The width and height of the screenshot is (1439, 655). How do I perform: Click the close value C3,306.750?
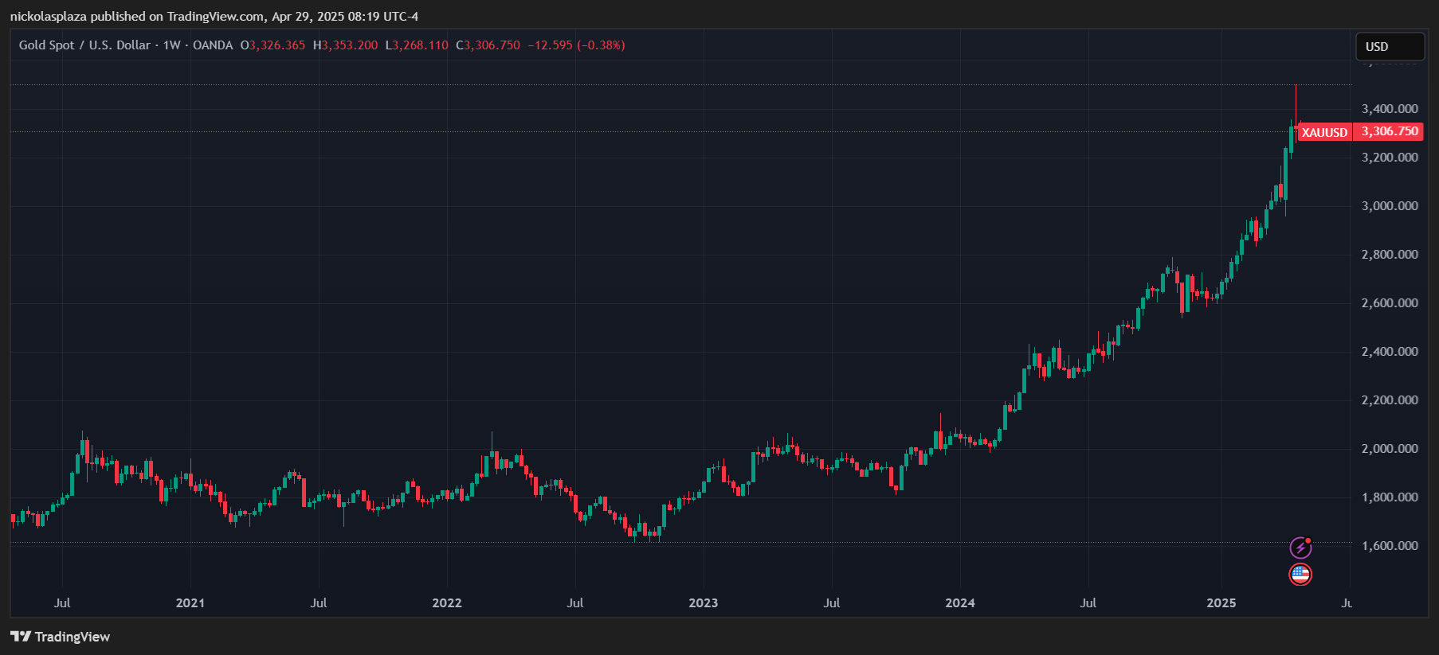point(488,45)
